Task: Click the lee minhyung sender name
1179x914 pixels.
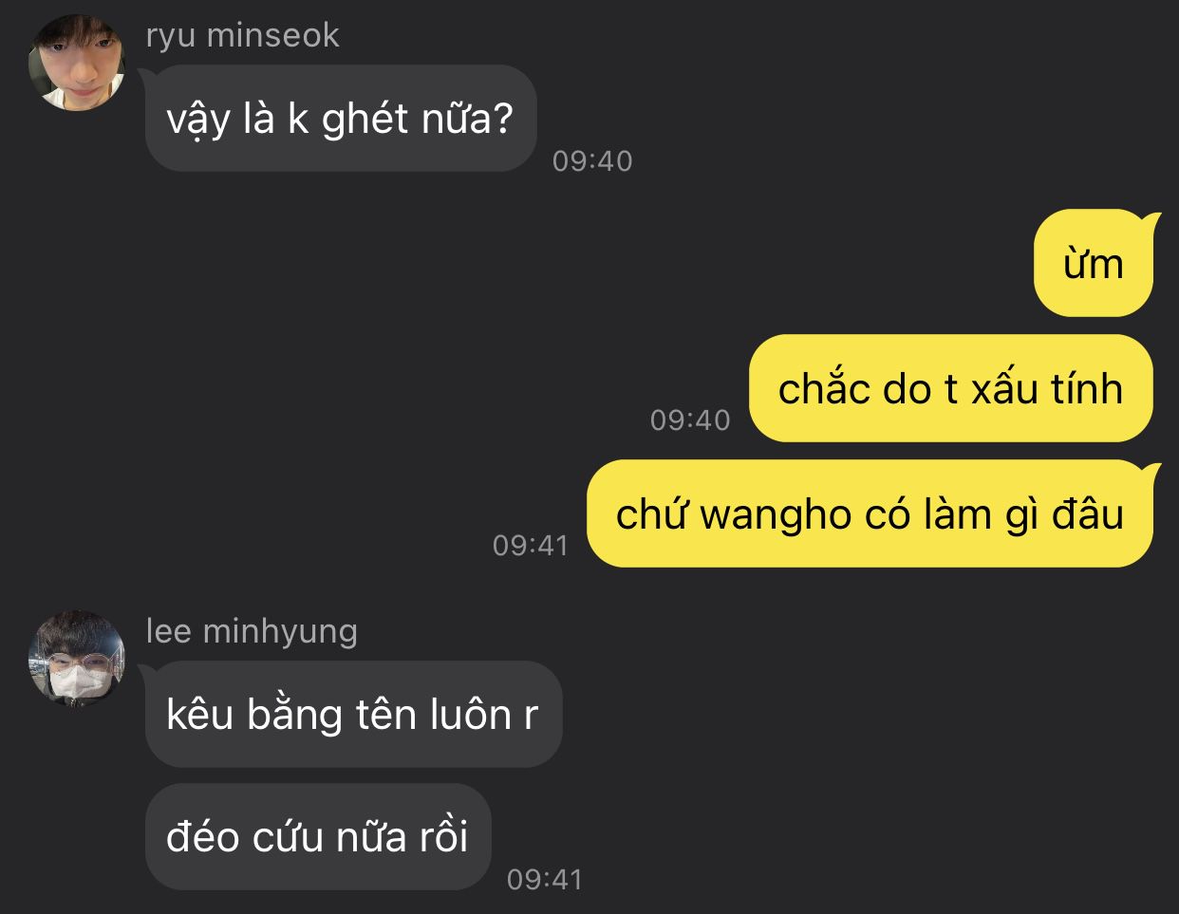Action: coord(252,631)
